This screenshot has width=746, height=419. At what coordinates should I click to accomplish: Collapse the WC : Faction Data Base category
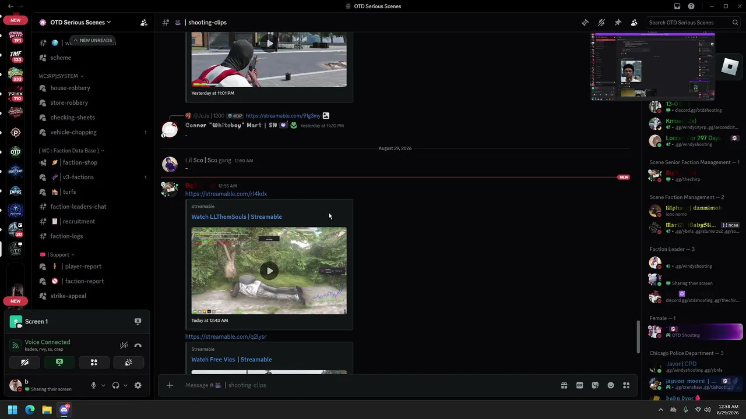(71, 151)
